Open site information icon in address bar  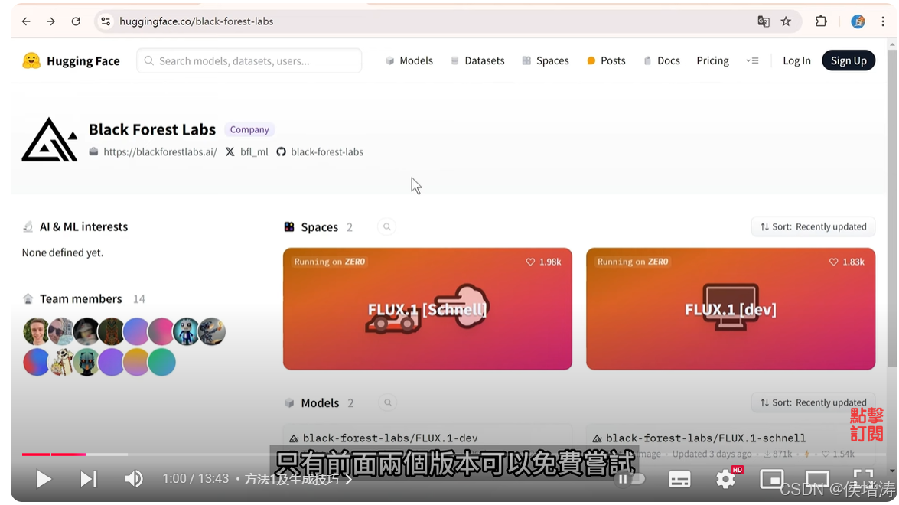106,21
